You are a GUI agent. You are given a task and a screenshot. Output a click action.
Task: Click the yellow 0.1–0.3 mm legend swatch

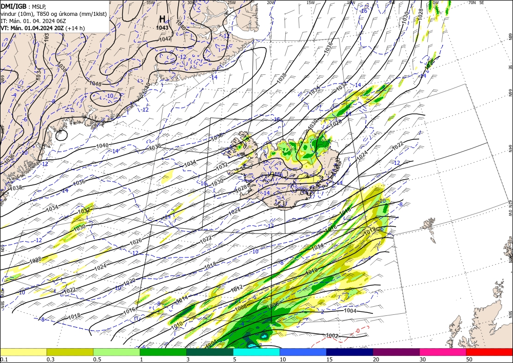23,352
